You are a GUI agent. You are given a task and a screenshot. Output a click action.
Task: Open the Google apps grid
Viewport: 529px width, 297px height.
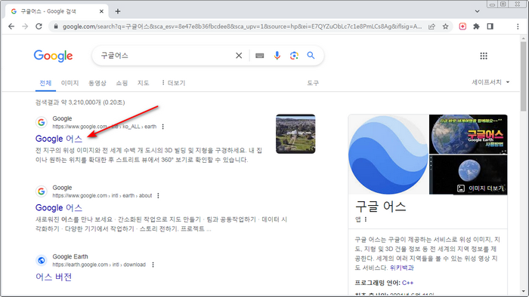(x=484, y=56)
